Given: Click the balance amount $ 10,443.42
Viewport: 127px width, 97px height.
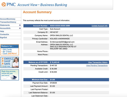Looking at the screenshot, I should coord(55,62).
